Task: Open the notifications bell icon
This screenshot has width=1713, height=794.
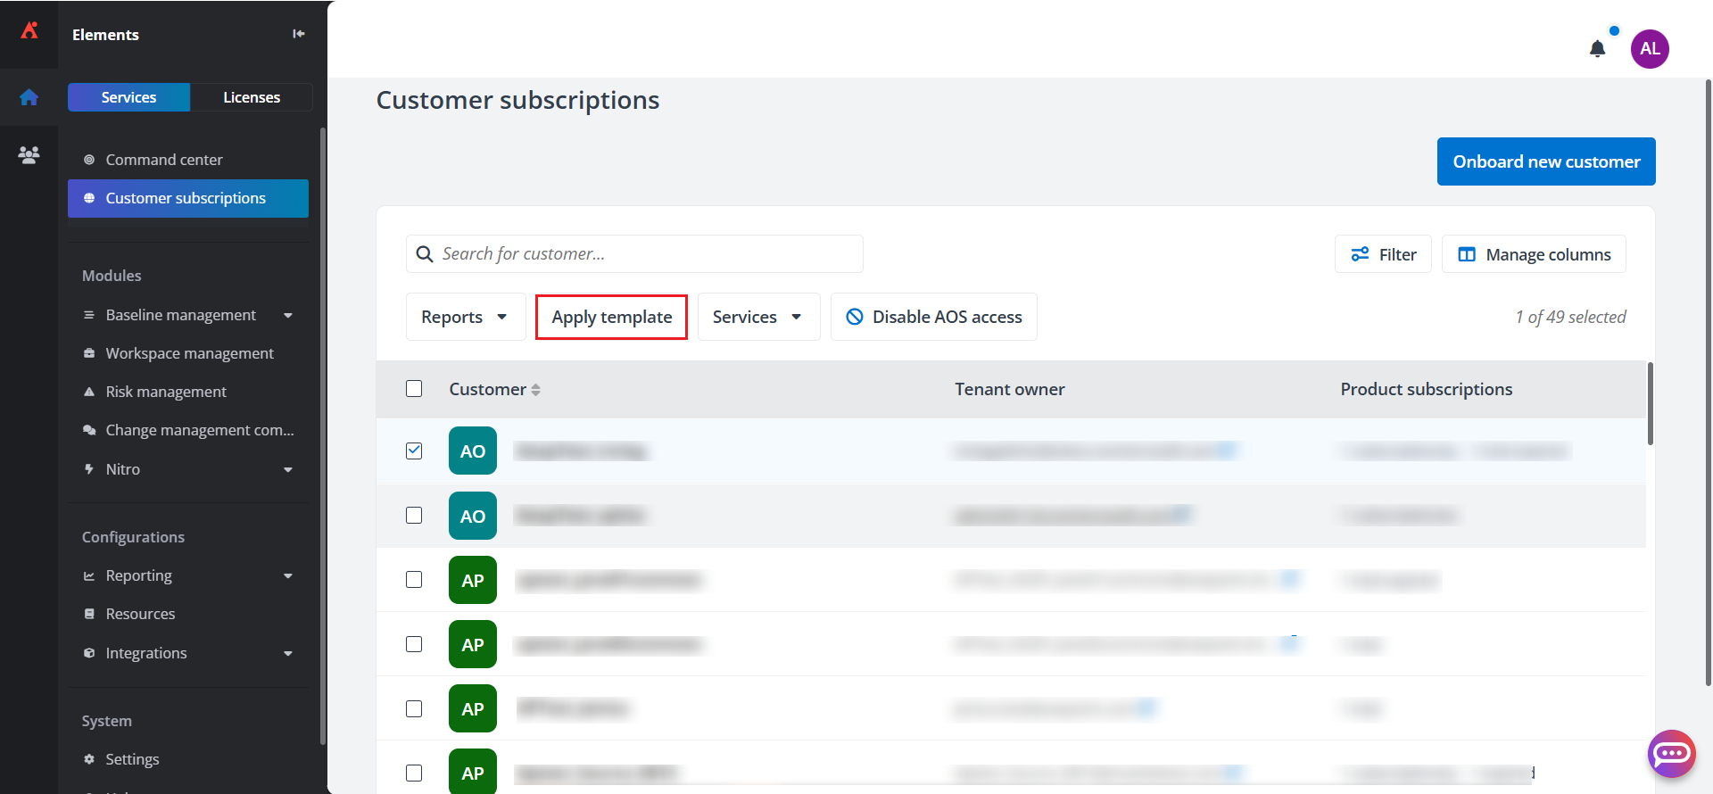Action: click(1597, 49)
